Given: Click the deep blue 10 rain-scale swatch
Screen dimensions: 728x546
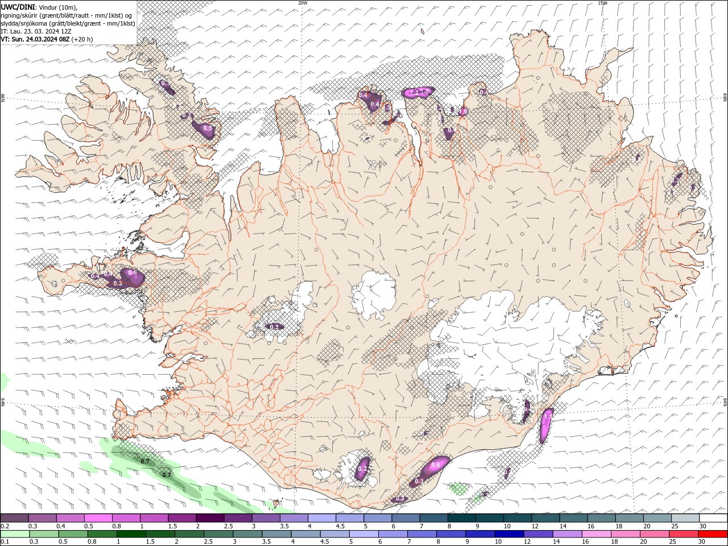Looking at the screenshot, I should tap(508, 534).
